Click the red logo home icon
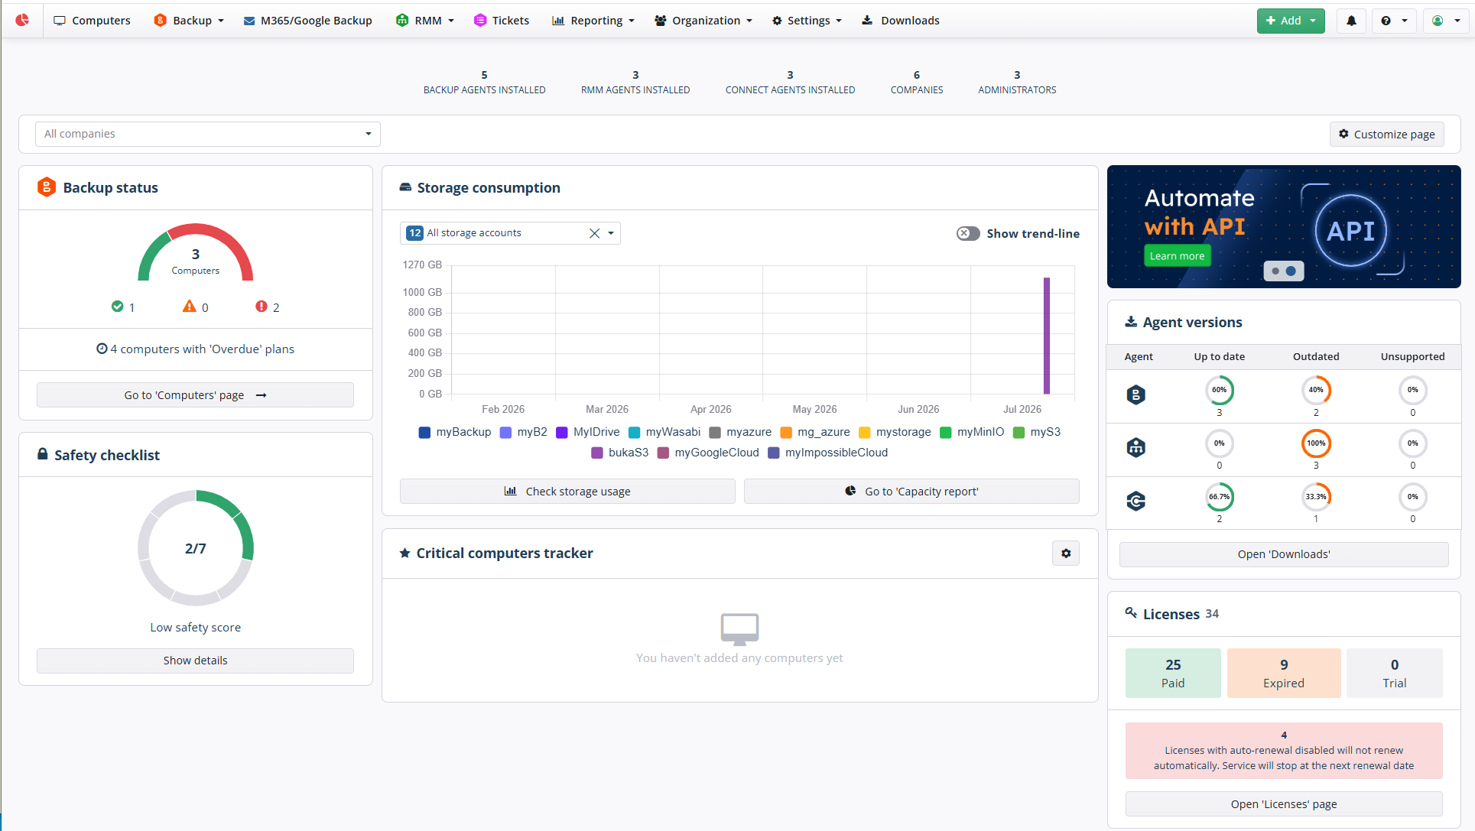The image size is (1475, 831). point(22,20)
